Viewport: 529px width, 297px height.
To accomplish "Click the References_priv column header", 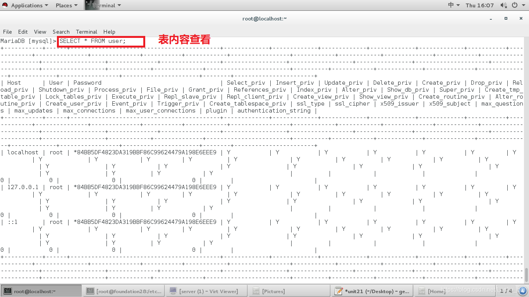I will [260, 90].
